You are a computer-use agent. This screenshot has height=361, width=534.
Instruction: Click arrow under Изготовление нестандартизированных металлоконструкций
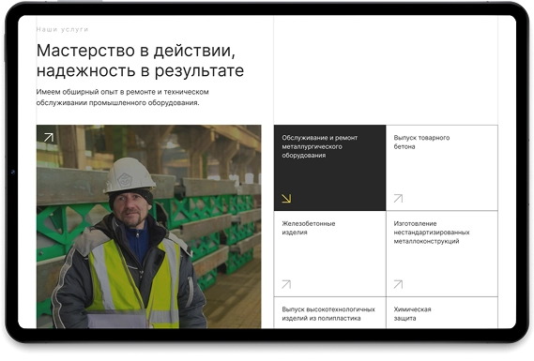click(x=398, y=284)
